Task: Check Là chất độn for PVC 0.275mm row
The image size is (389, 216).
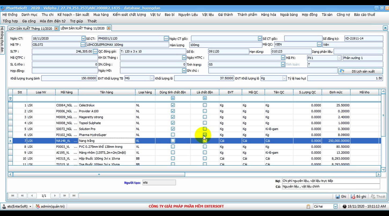Action: click(205, 146)
